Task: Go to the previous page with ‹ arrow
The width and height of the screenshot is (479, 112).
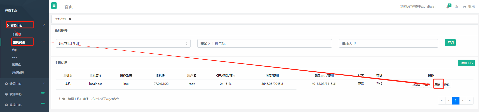Action: (448, 101)
